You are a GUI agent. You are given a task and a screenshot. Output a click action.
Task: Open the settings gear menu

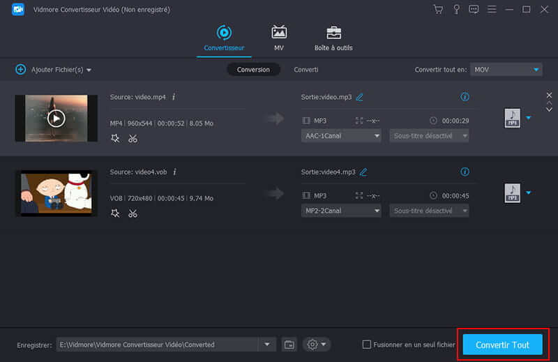click(317, 345)
